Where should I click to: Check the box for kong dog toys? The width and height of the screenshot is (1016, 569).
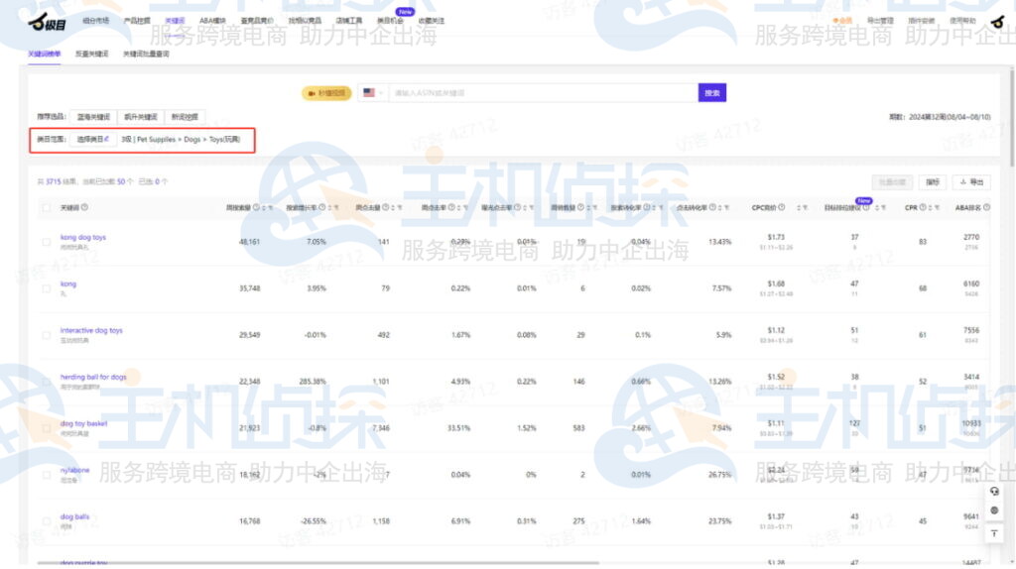[x=46, y=242]
